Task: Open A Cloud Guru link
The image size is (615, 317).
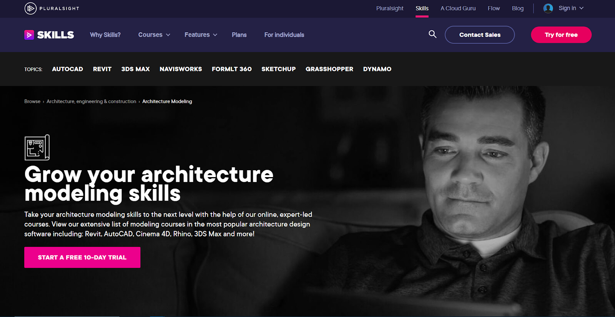Action: [458, 8]
